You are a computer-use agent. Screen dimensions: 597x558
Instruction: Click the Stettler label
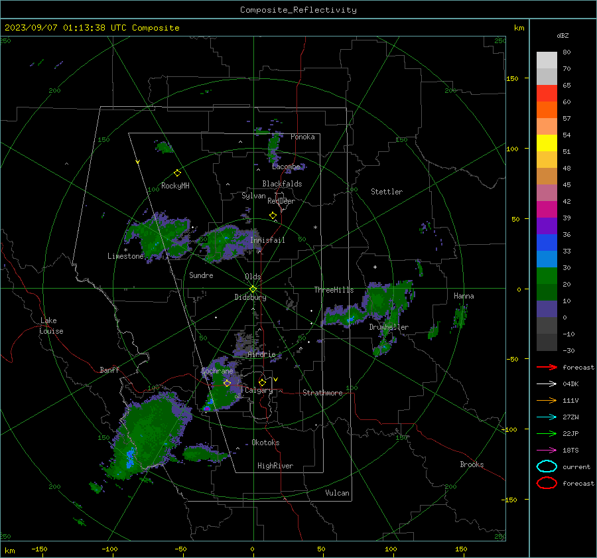pos(387,192)
